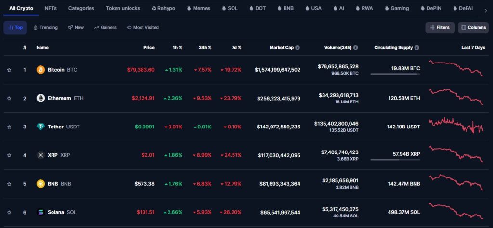Image resolution: width=493 pixels, height=228 pixels.
Task: Select the USA category tab
Action: [313, 8]
